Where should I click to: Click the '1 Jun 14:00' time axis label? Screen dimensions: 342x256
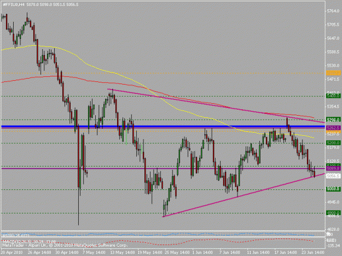[202, 253]
